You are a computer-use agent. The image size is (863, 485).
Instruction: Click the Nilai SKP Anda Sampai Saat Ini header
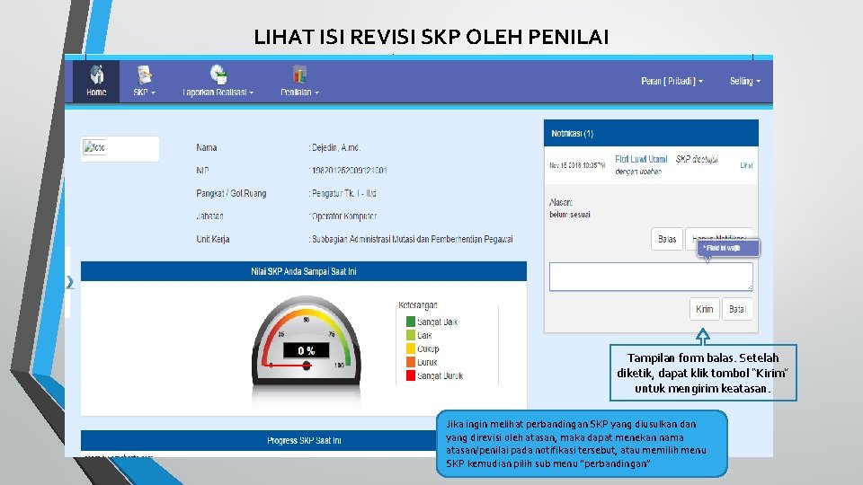tap(304, 271)
